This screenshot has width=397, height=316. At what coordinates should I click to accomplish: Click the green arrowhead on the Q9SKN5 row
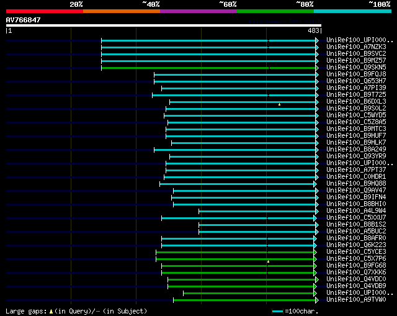click(x=317, y=68)
